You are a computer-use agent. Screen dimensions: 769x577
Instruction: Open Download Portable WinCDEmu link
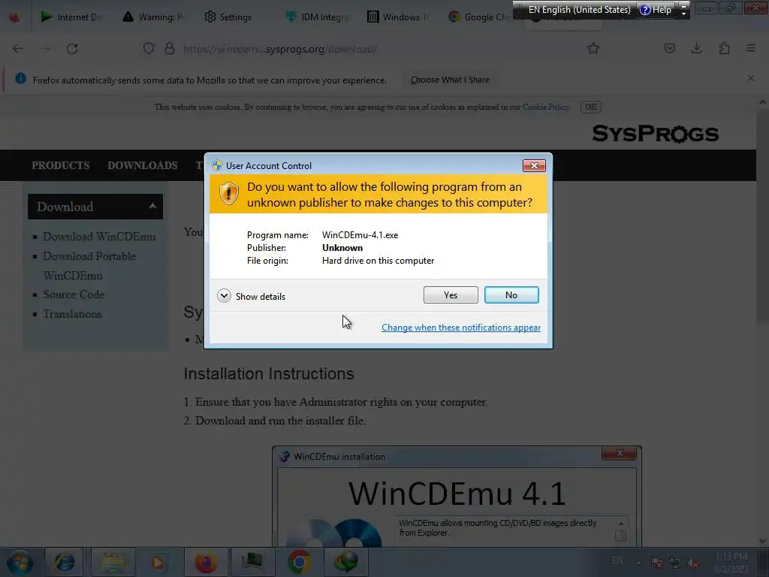click(x=89, y=265)
